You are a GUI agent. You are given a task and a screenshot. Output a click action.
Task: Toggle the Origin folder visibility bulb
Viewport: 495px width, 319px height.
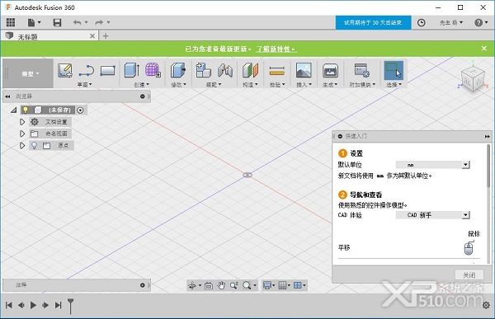coord(34,145)
